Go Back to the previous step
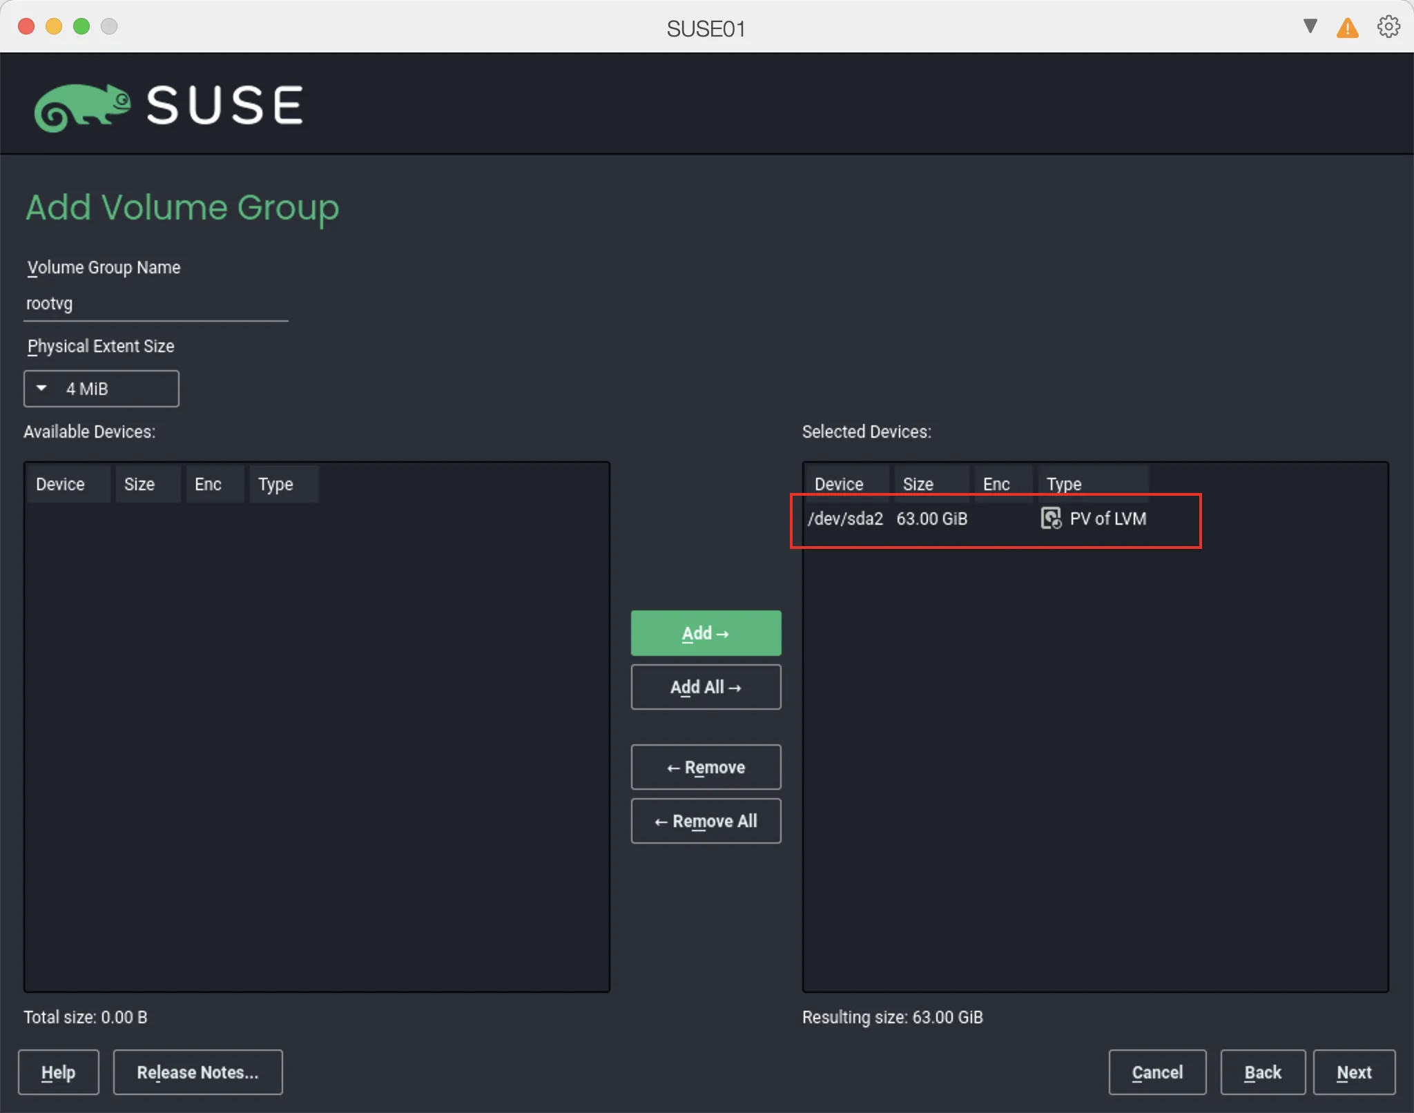Screen dimensions: 1414x1113 pos(1263,1072)
